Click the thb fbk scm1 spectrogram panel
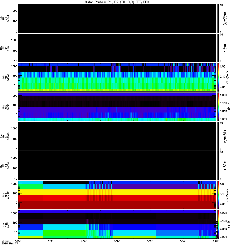 (117, 107)
